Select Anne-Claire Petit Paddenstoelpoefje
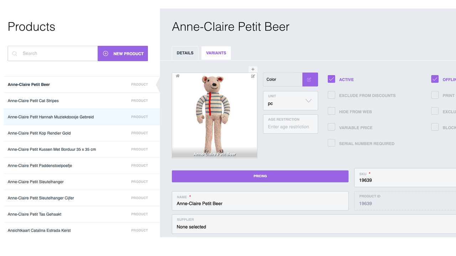The width and height of the screenshot is (456, 256). click(82, 166)
